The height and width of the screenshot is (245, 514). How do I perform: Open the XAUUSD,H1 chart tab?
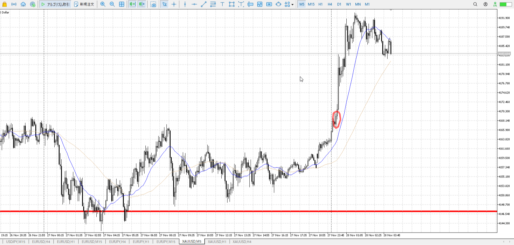(217, 242)
